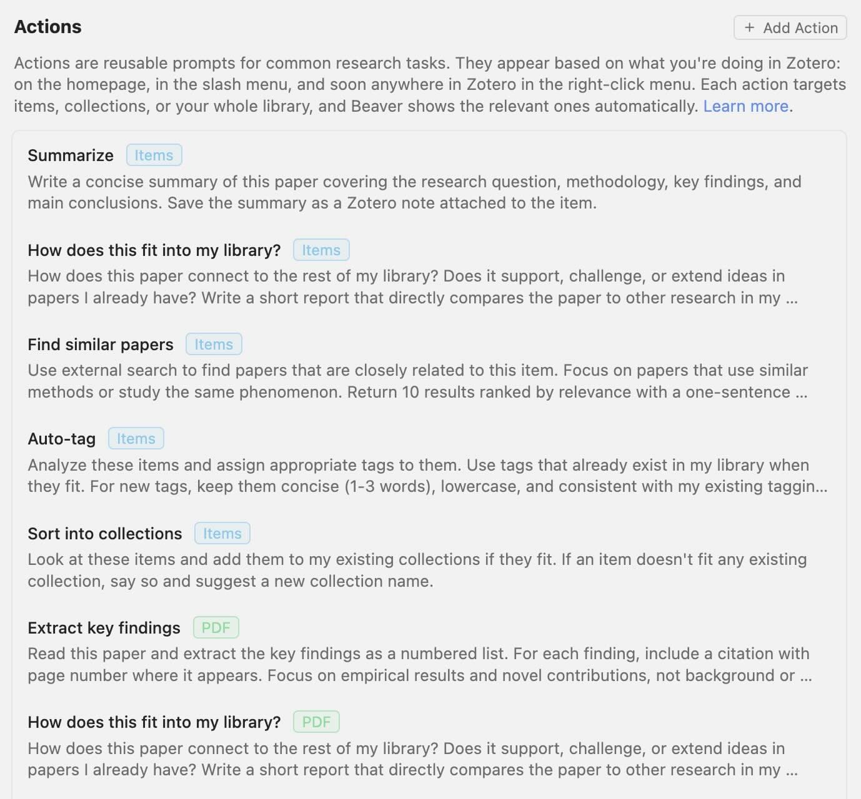Click the Actions heading
The width and height of the screenshot is (861, 799).
click(48, 26)
